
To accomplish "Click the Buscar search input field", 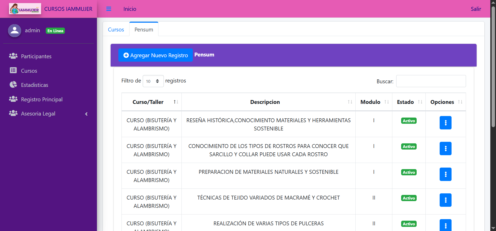I will (431, 81).
